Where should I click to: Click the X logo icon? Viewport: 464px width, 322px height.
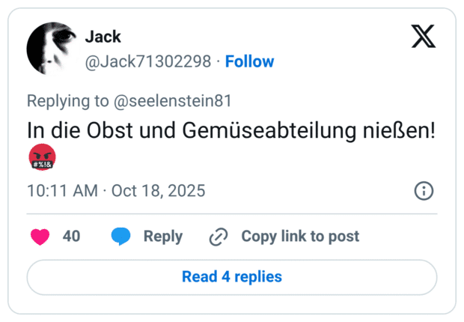coord(423,36)
